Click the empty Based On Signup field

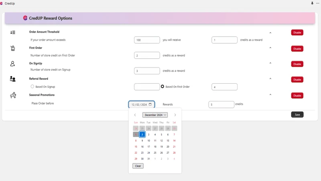point(147,87)
